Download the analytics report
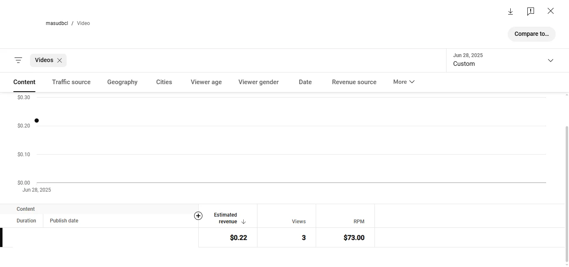The height and width of the screenshot is (267, 569). 510,11
